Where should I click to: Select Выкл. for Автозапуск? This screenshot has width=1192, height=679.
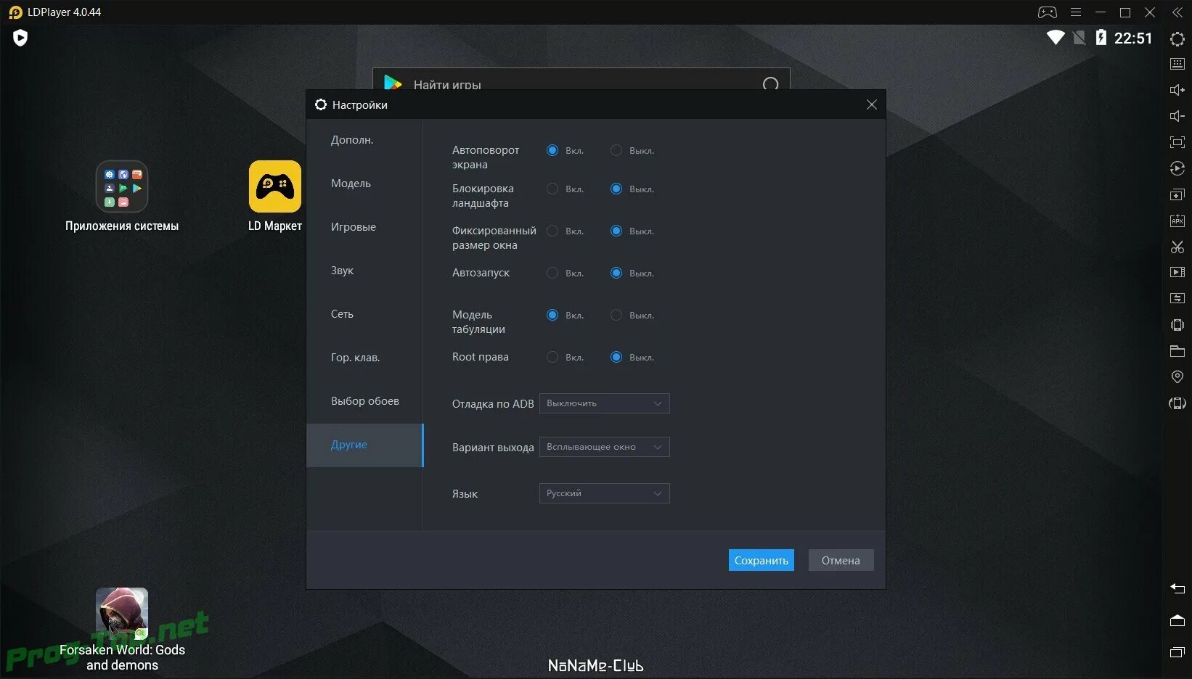616,273
